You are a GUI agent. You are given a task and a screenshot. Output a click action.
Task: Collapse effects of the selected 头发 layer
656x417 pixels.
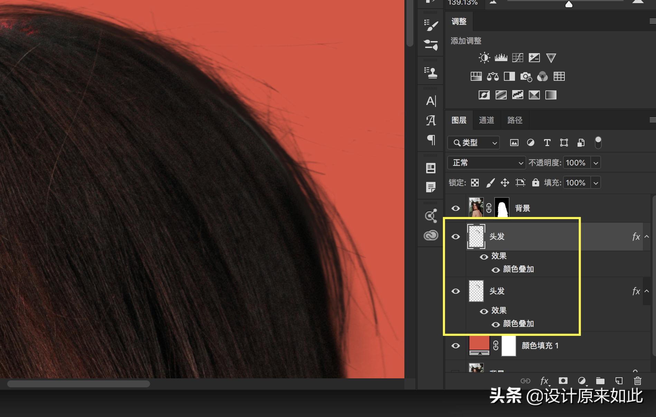(x=647, y=236)
